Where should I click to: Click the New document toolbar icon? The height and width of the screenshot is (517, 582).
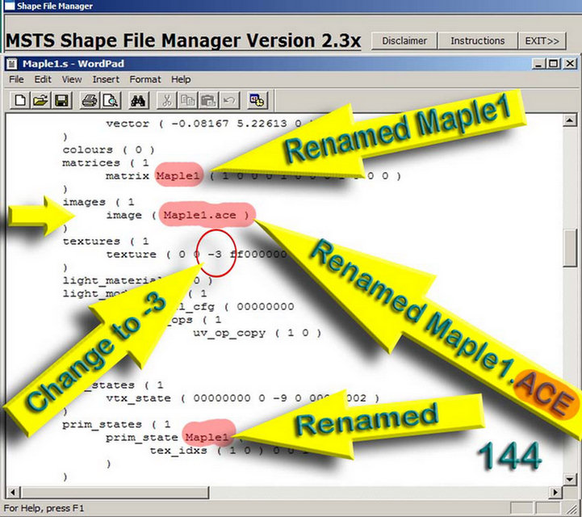(20, 100)
